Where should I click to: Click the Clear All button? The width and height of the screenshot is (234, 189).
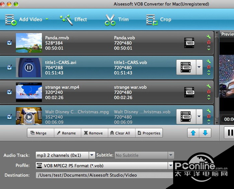click(x=122, y=133)
